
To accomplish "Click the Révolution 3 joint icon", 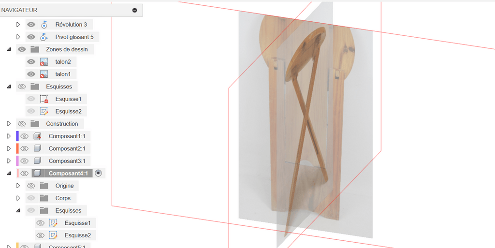I will (44, 25).
